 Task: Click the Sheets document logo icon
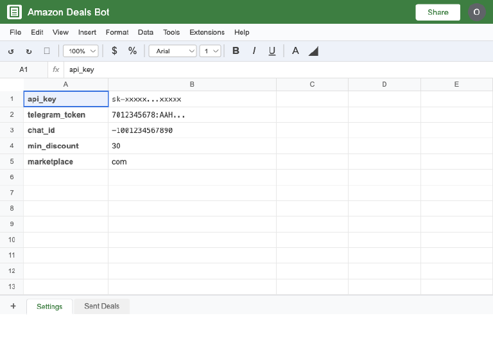pos(15,12)
